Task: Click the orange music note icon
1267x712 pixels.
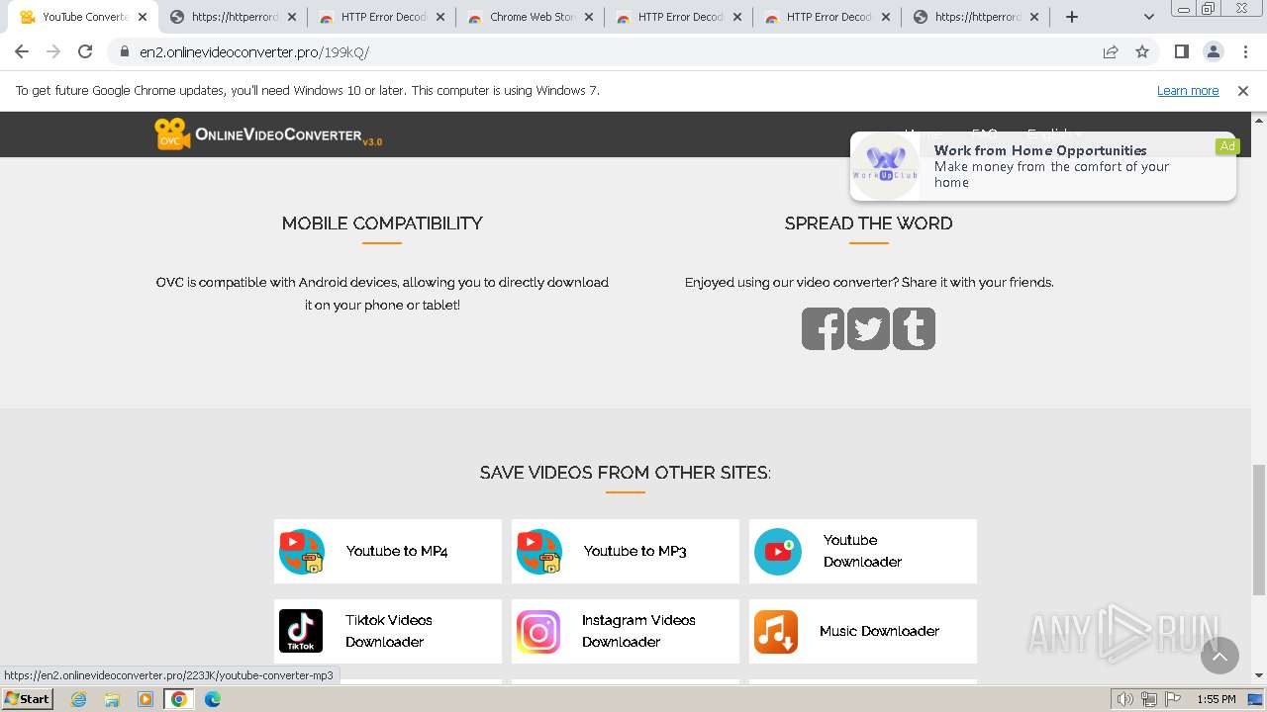Action: [776, 631]
